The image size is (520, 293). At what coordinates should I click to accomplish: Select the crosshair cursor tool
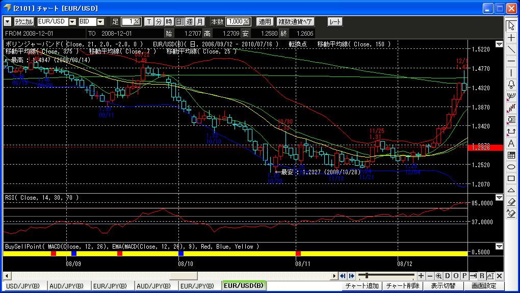(x=511, y=38)
